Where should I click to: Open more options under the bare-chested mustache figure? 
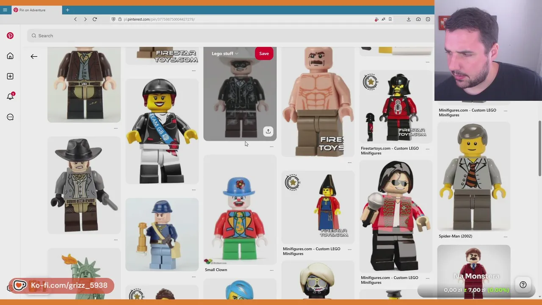click(x=349, y=163)
